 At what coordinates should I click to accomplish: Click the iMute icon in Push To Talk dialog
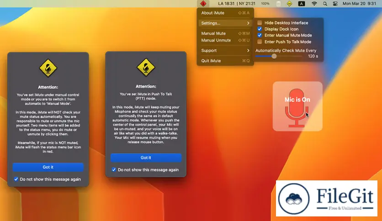146,67
